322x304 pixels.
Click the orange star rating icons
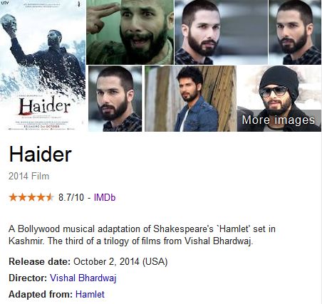(x=31, y=197)
